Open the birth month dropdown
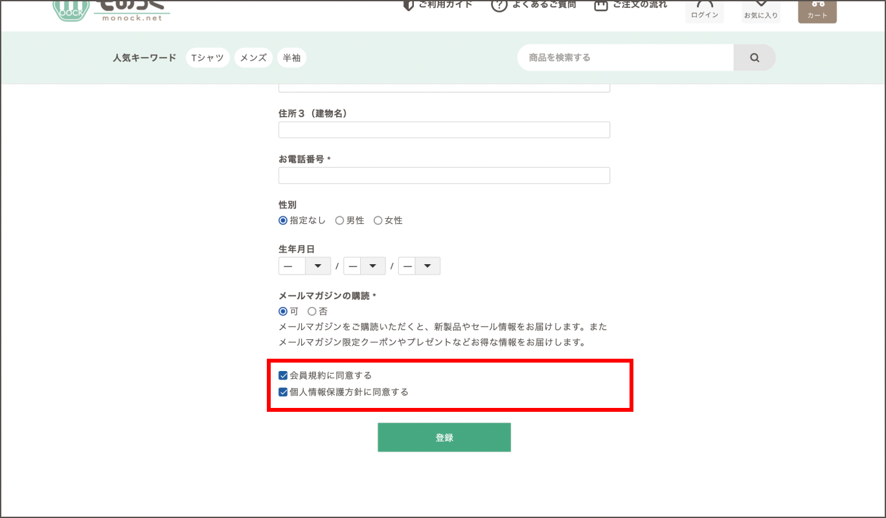Image resolution: width=886 pixels, height=518 pixels. (x=364, y=266)
